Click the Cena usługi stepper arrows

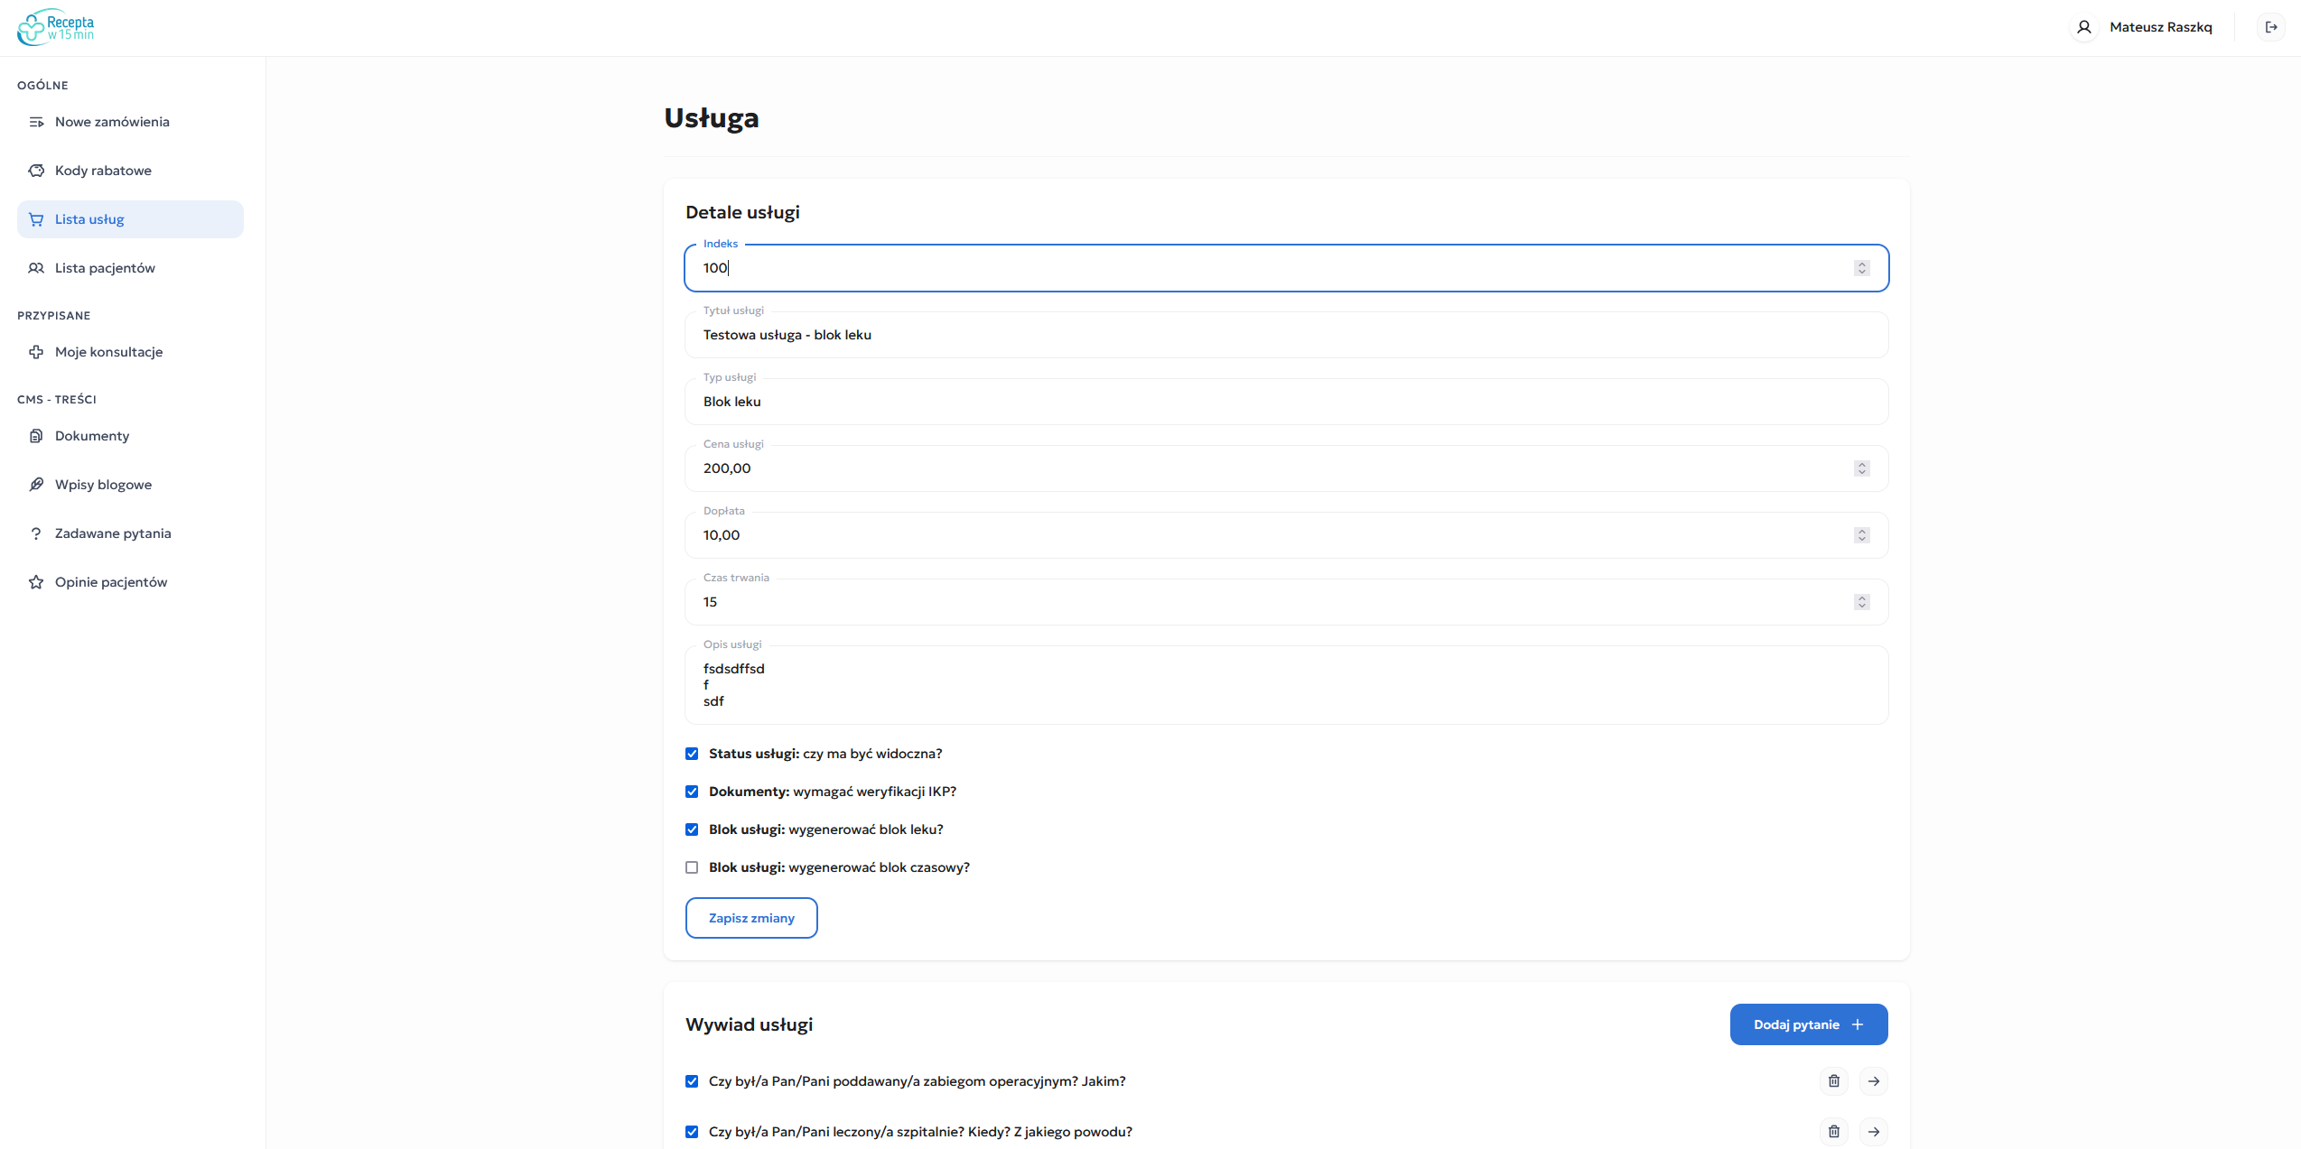coord(1861,468)
